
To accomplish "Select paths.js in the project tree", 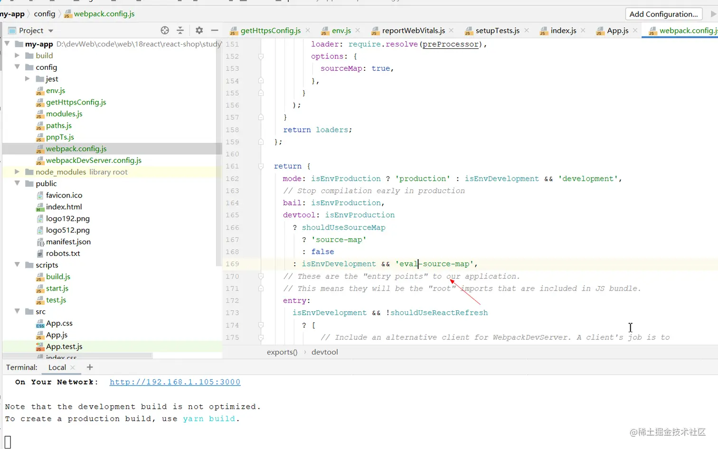I will coord(59,125).
